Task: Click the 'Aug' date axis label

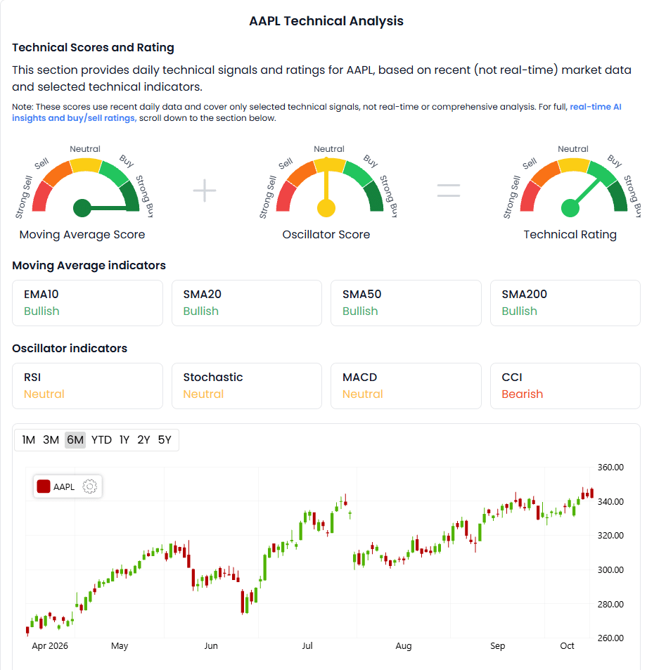Action: point(404,646)
